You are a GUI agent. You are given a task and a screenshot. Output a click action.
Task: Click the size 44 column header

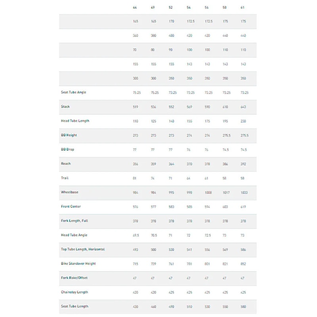click(x=135, y=7)
